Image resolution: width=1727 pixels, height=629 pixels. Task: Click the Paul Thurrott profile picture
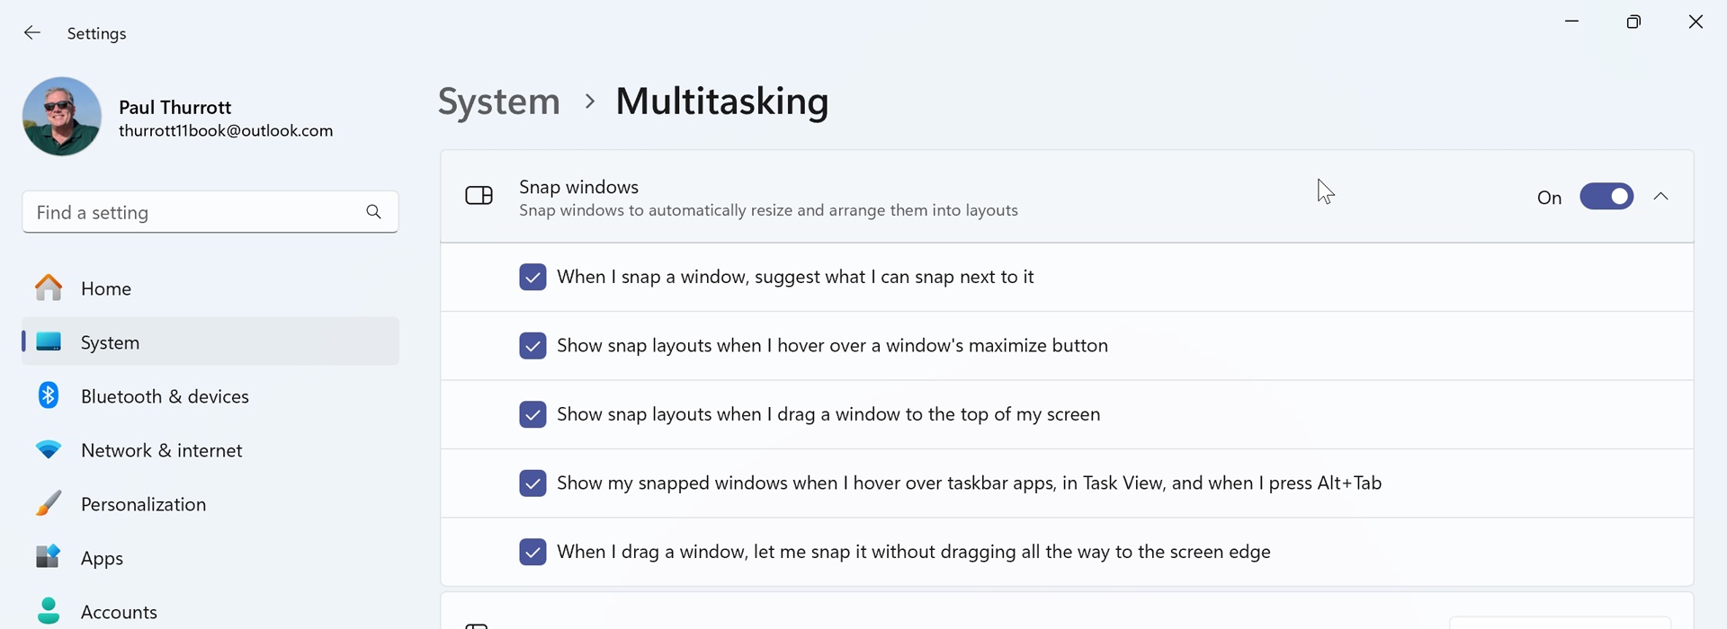point(62,117)
